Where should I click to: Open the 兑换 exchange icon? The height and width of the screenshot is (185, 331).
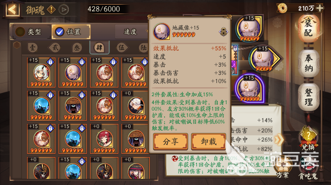tap(308, 138)
